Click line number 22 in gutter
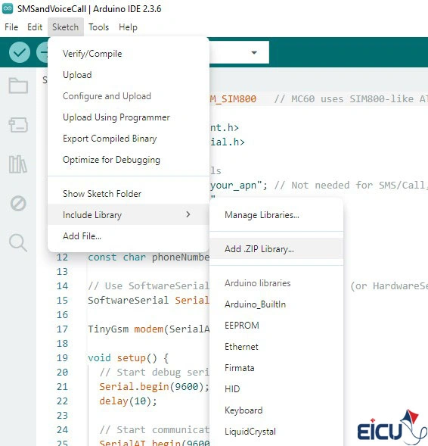Viewport: 428px width, 446px height. click(x=62, y=401)
